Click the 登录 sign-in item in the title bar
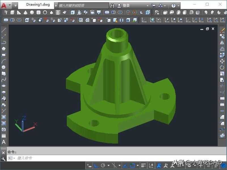Image resolution: width=227 pixels, height=170 pixels. [125, 5]
